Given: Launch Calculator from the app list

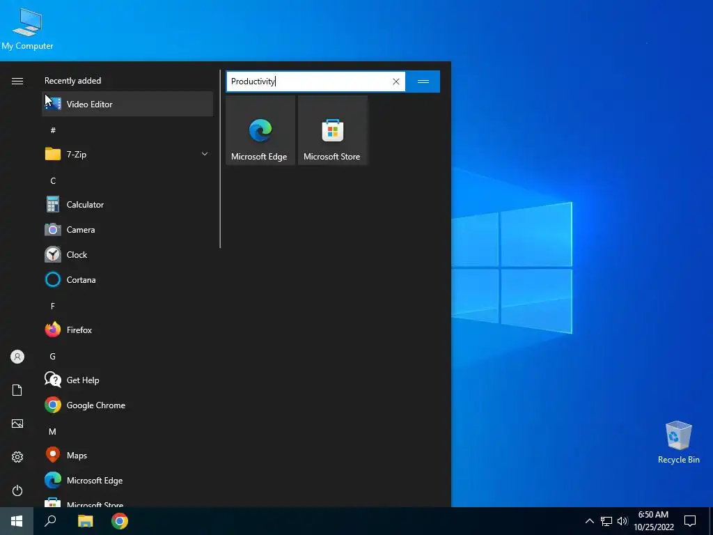Looking at the screenshot, I should 127,205.
